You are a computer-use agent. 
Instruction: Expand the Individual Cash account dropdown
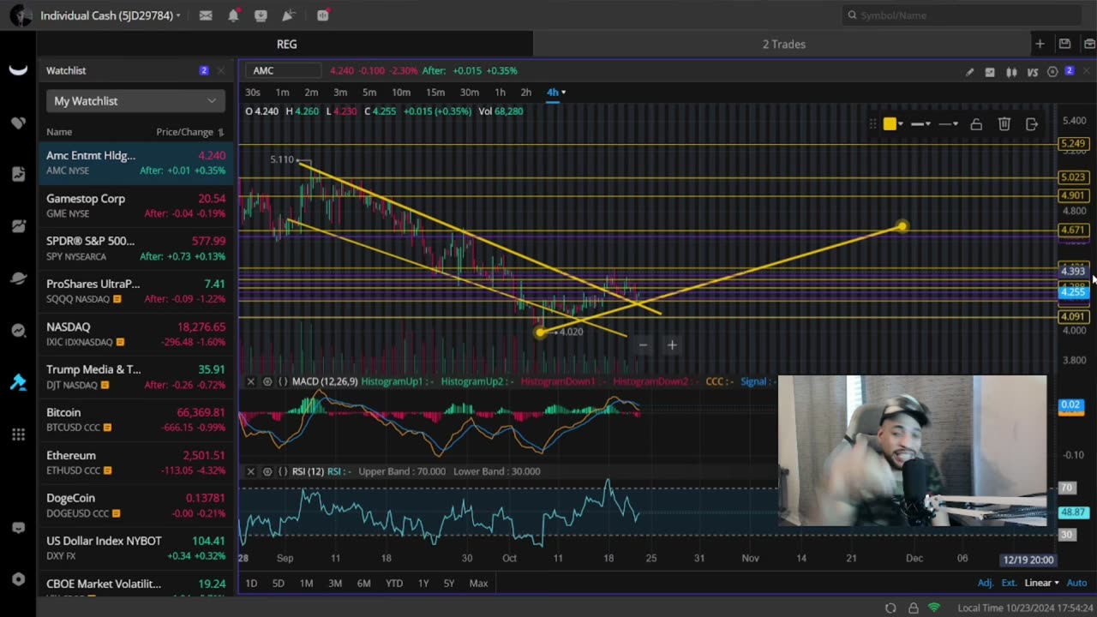tap(178, 15)
